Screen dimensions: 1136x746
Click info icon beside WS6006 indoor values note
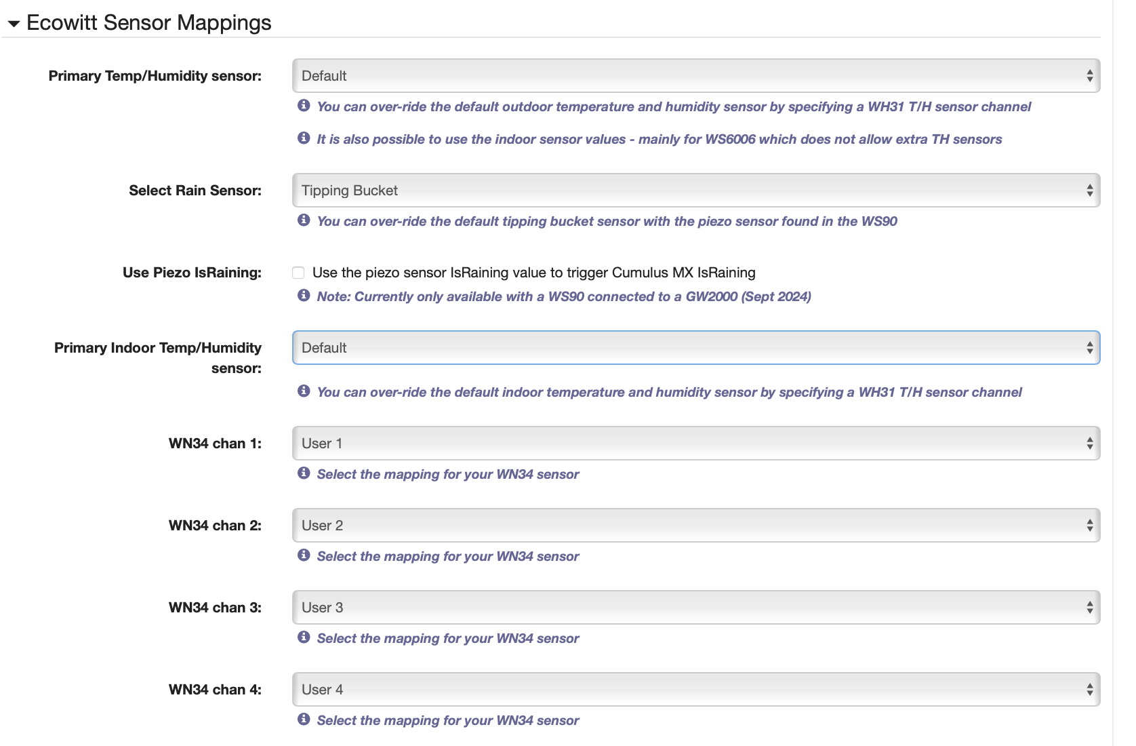[304, 138]
